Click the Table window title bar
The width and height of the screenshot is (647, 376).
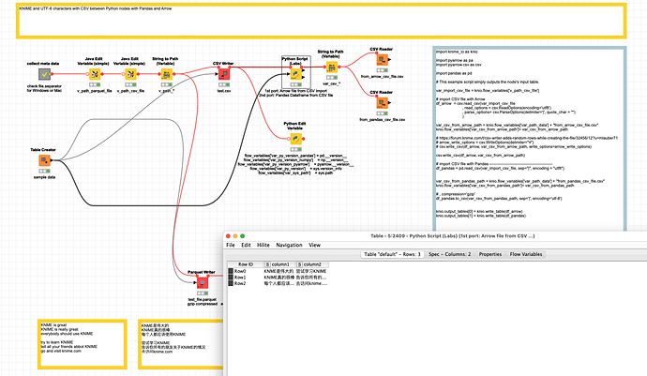[435, 236]
